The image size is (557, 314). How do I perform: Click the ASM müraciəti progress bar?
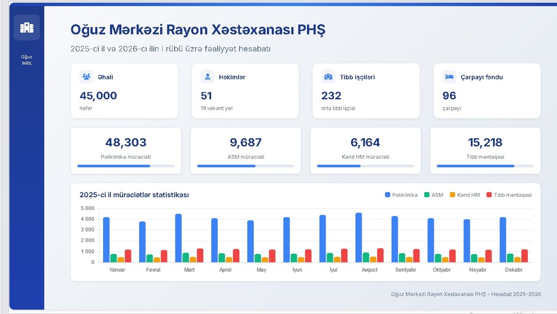[x=245, y=166]
